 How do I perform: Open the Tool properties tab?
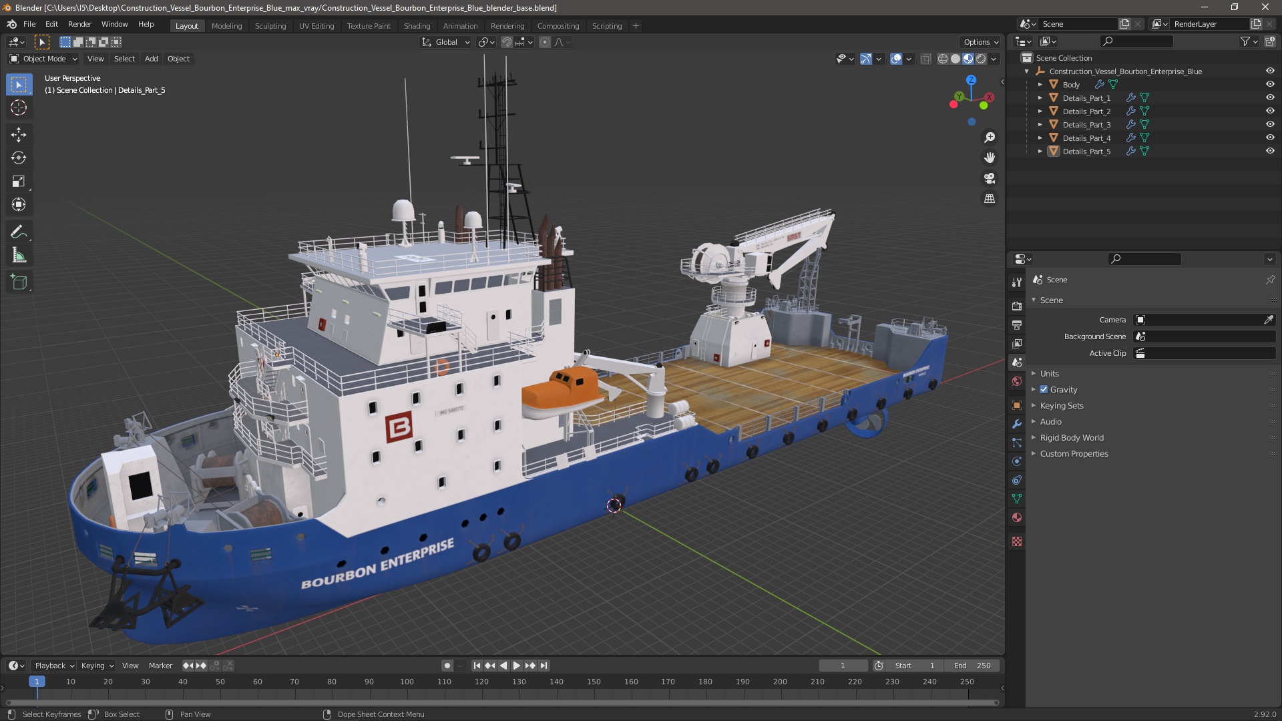pyautogui.click(x=1017, y=282)
